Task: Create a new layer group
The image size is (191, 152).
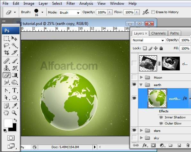Action: pos(171,145)
